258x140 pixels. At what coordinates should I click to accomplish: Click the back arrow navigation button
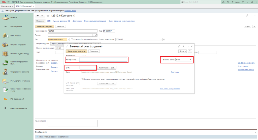pos(37,16)
